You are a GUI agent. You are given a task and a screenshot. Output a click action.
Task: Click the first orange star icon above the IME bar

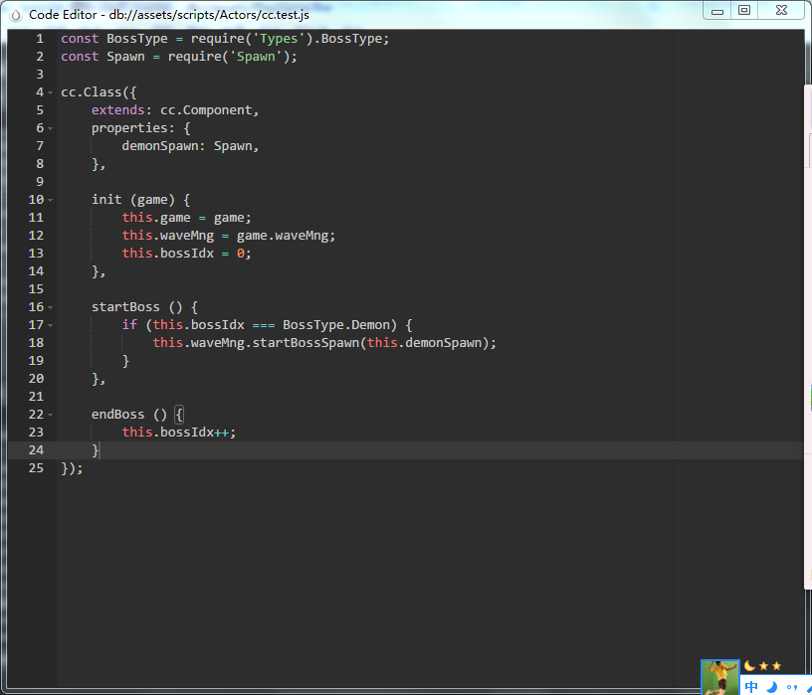(x=764, y=666)
